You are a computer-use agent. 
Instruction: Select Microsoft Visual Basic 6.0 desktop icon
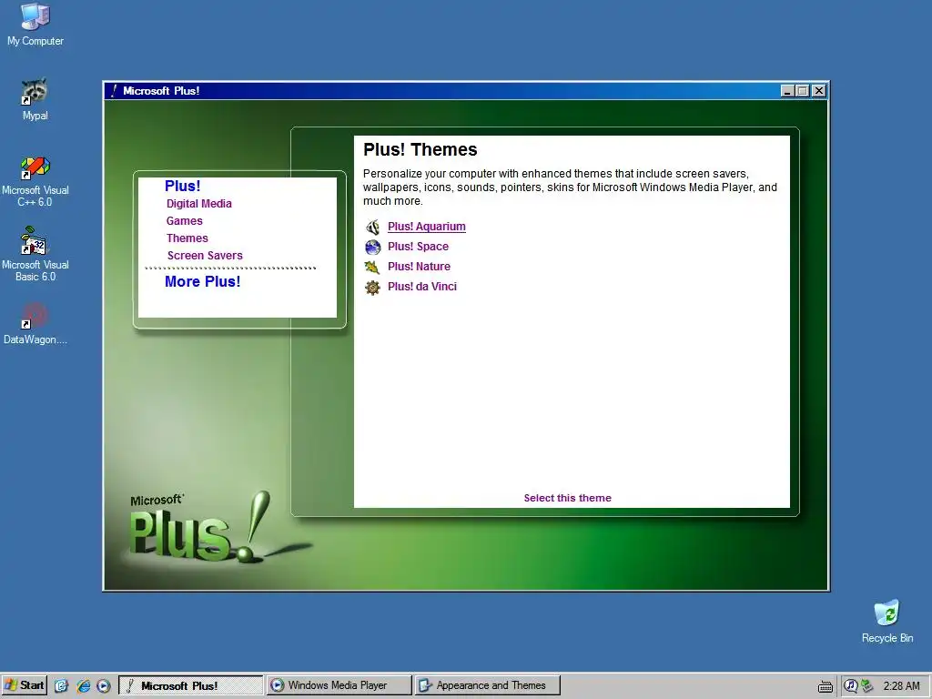point(35,254)
